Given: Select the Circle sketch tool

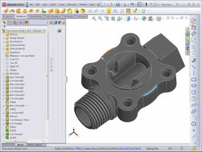Looking at the screenshot, I should [194, 92].
